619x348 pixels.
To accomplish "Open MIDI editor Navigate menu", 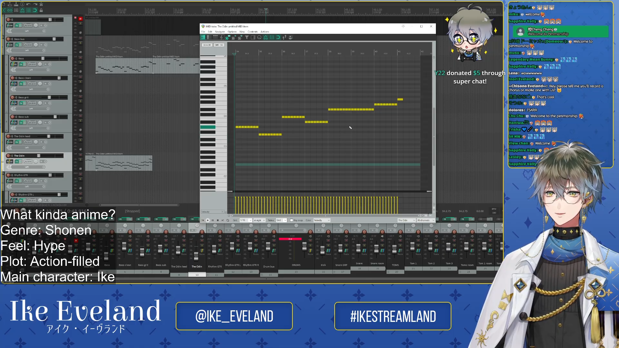I will point(220,32).
